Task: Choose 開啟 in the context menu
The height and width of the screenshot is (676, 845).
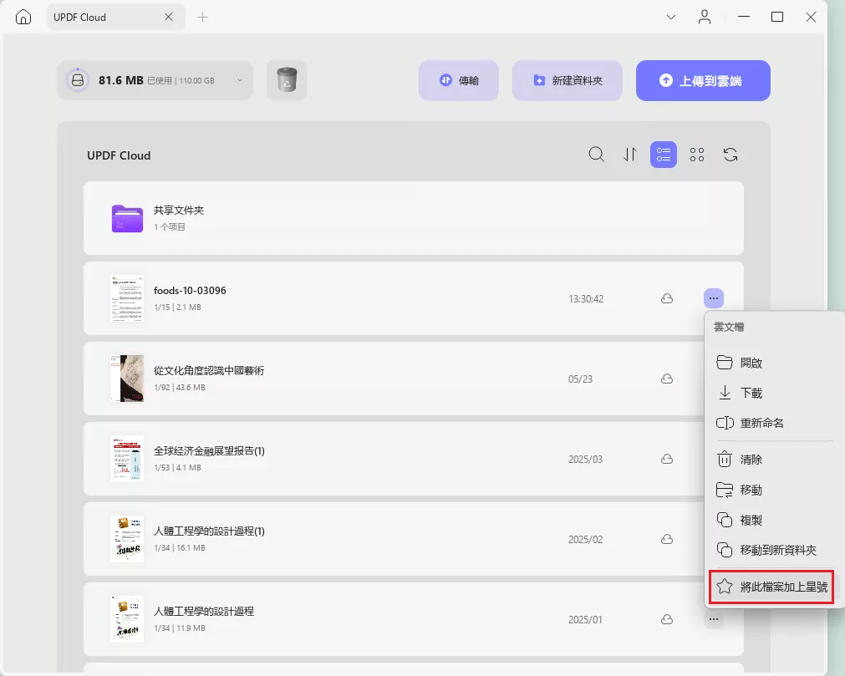Action: pyautogui.click(x=772, y=363)
